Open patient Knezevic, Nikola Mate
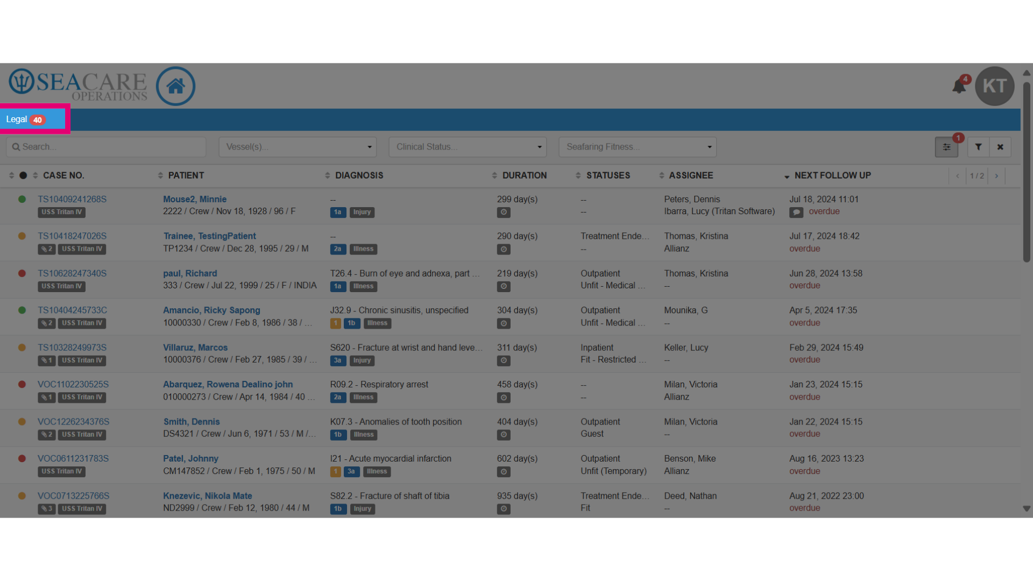The height and width of the screenshot is (581, 1033). [208, 496]
